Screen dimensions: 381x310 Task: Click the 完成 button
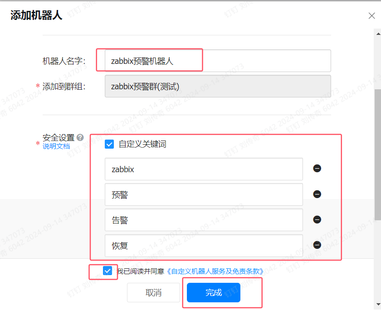tap(214, 292)
